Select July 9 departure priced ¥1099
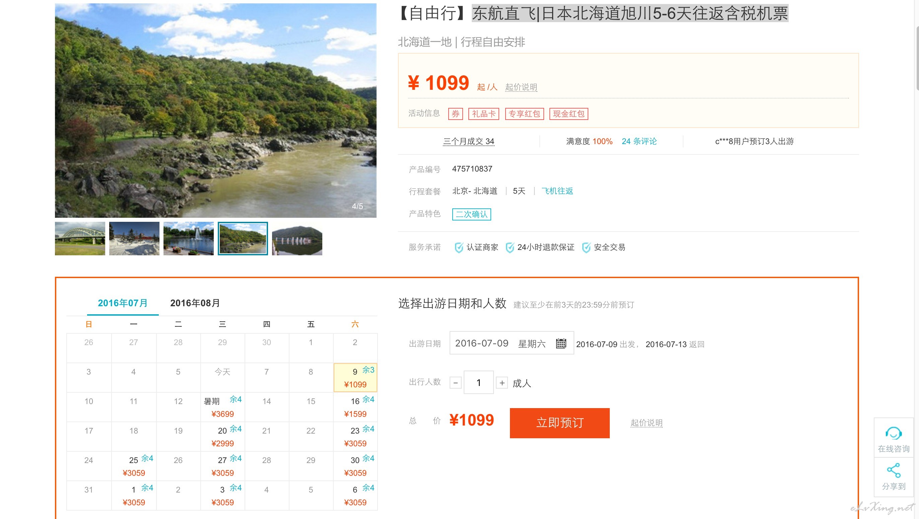Image resolution: width=919 pixels, height=519 pixels. click(355, 377)
